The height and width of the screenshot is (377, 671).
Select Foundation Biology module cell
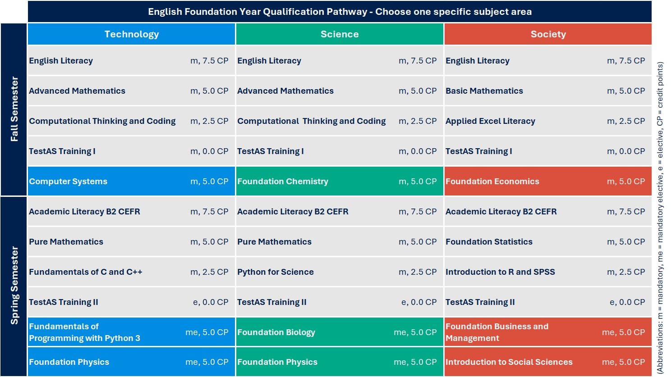coord(340,332)
